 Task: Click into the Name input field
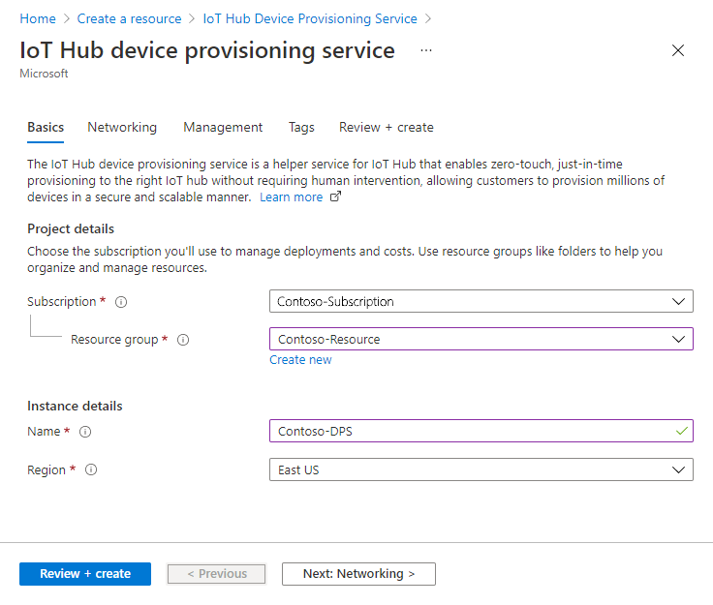pos(465,431)
